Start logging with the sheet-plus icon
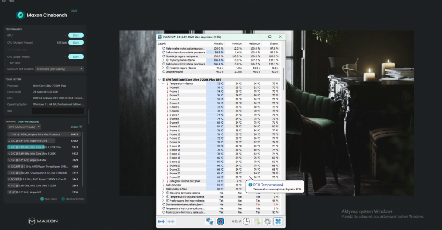442x230 pixels. (257, 221)
